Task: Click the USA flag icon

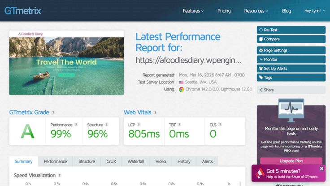Action: 181,82
